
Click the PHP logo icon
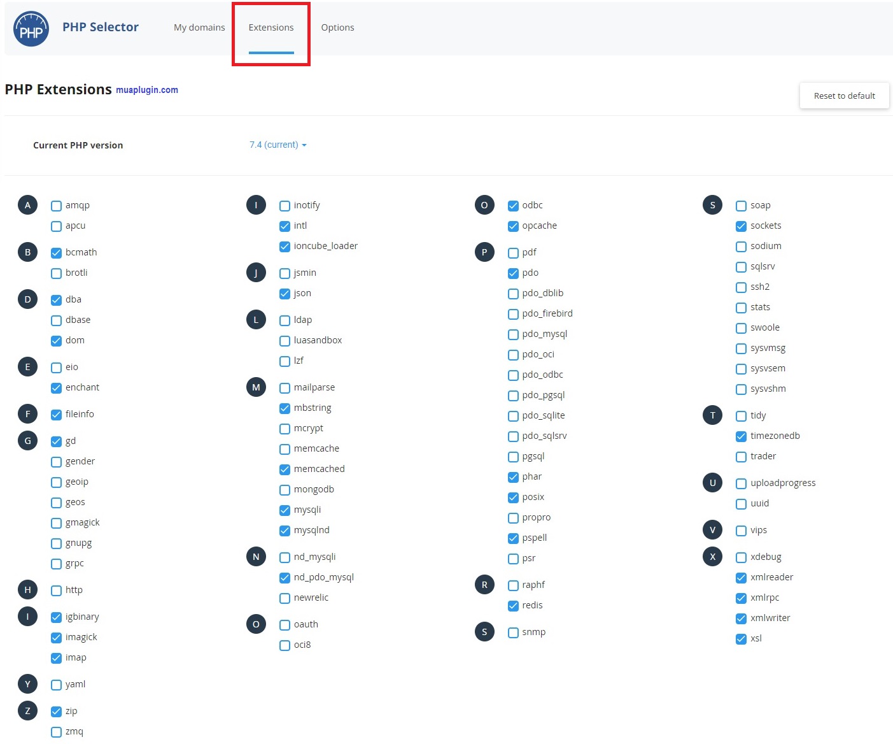click(31, 29)
